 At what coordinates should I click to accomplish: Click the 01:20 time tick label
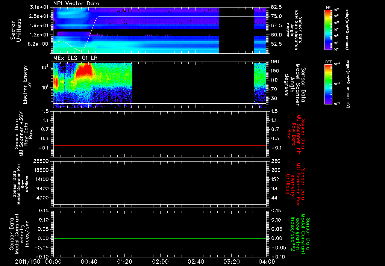(124, 261)
